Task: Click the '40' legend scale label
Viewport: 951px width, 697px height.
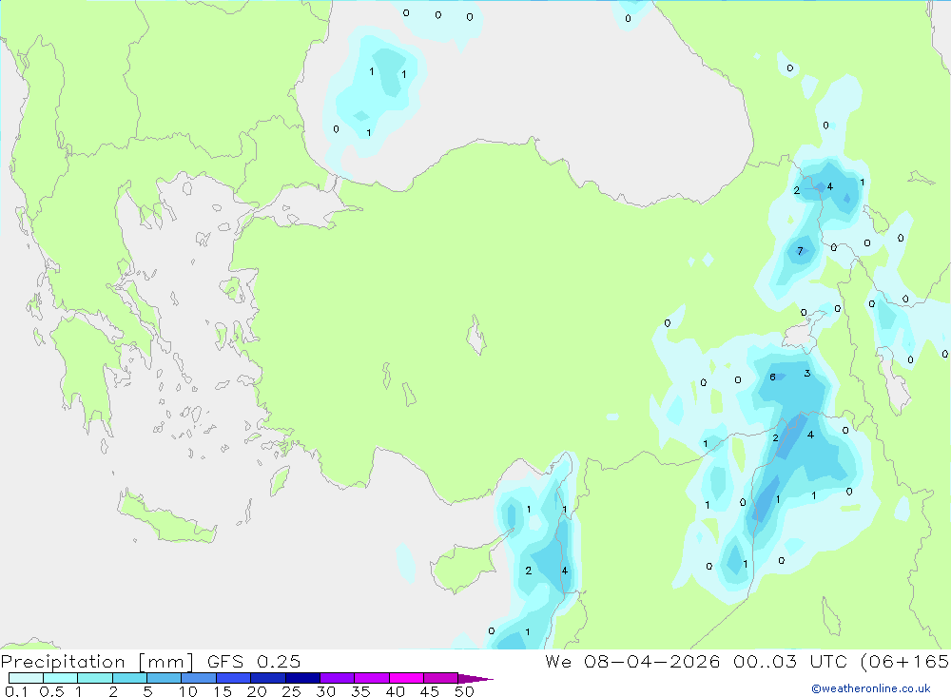Action: pyautogui.click(x=395, y=691)
